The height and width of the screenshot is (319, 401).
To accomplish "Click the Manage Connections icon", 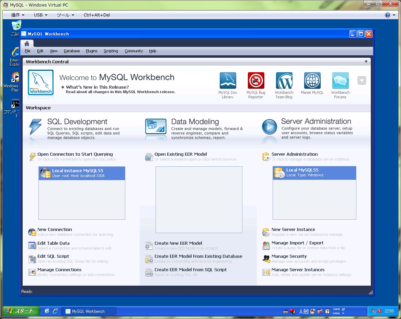I will tap(32, 272).
